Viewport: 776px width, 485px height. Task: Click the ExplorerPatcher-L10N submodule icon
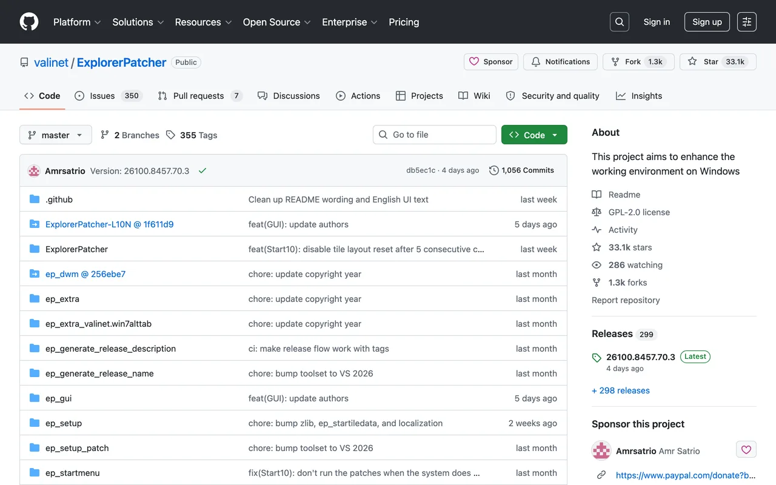pyautogui.click(x=35, y=224)
